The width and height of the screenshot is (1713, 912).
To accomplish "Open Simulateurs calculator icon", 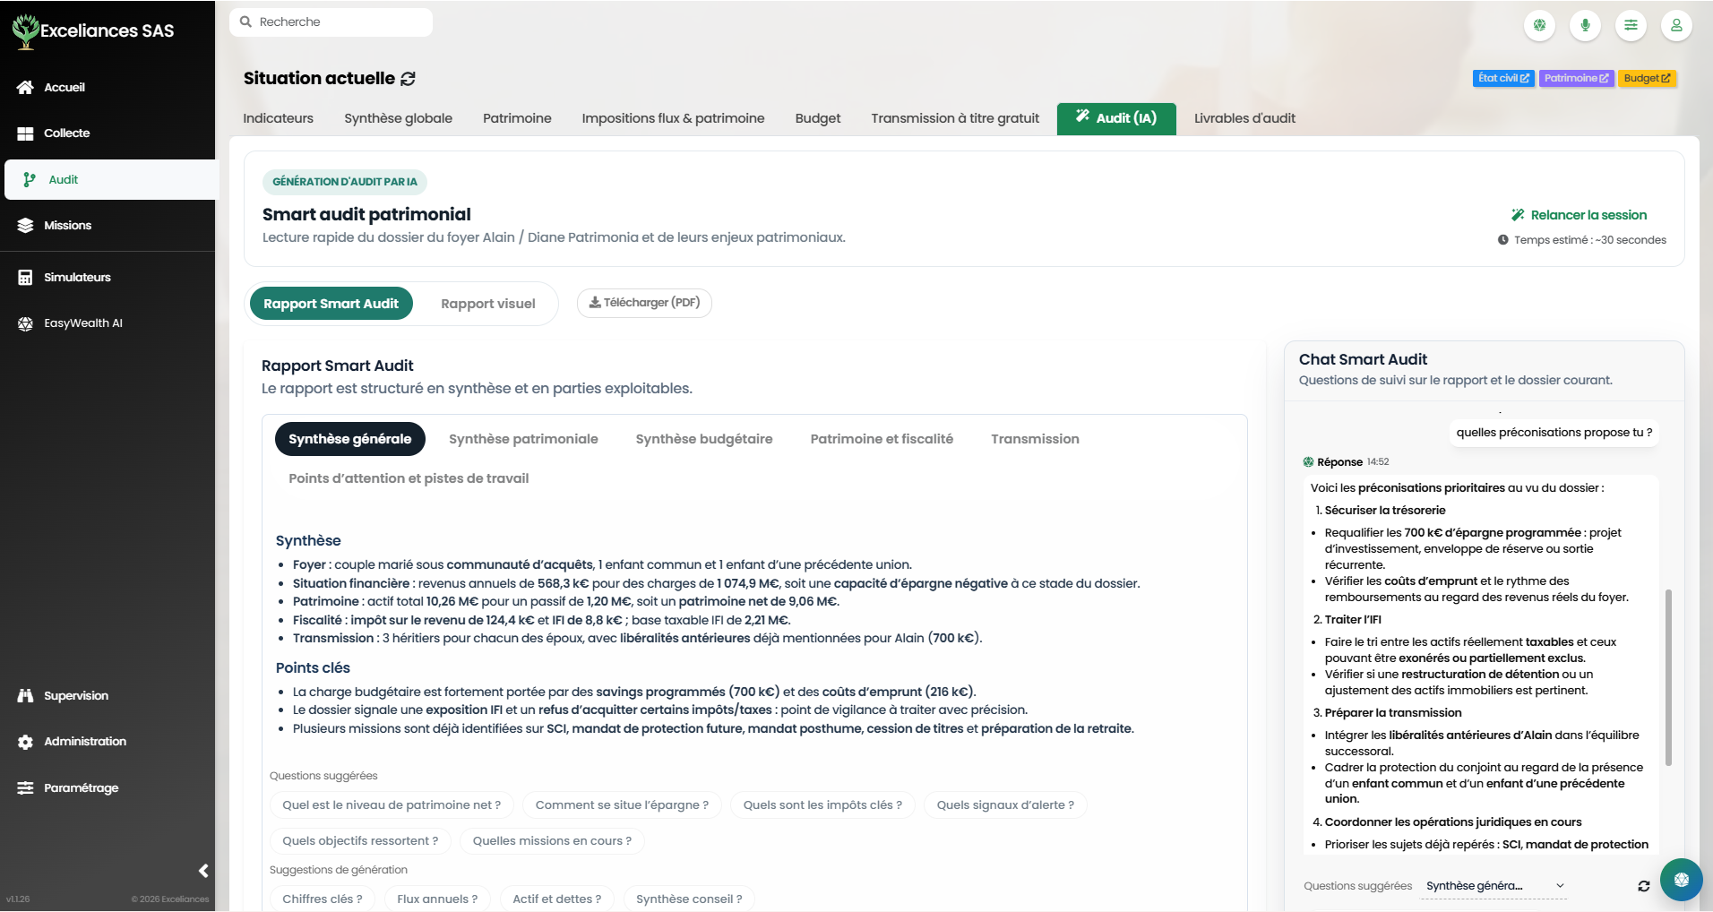I will tap(25, 277).
